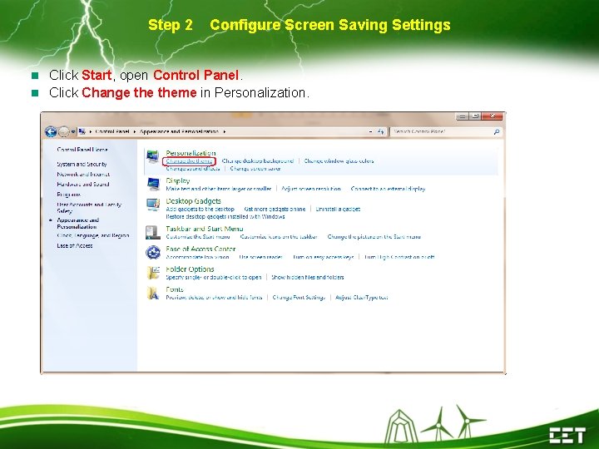The height and width of the screenshot is (449, 599).
Task: Click the Forward navigation arrow
Action: pos(64,131)
